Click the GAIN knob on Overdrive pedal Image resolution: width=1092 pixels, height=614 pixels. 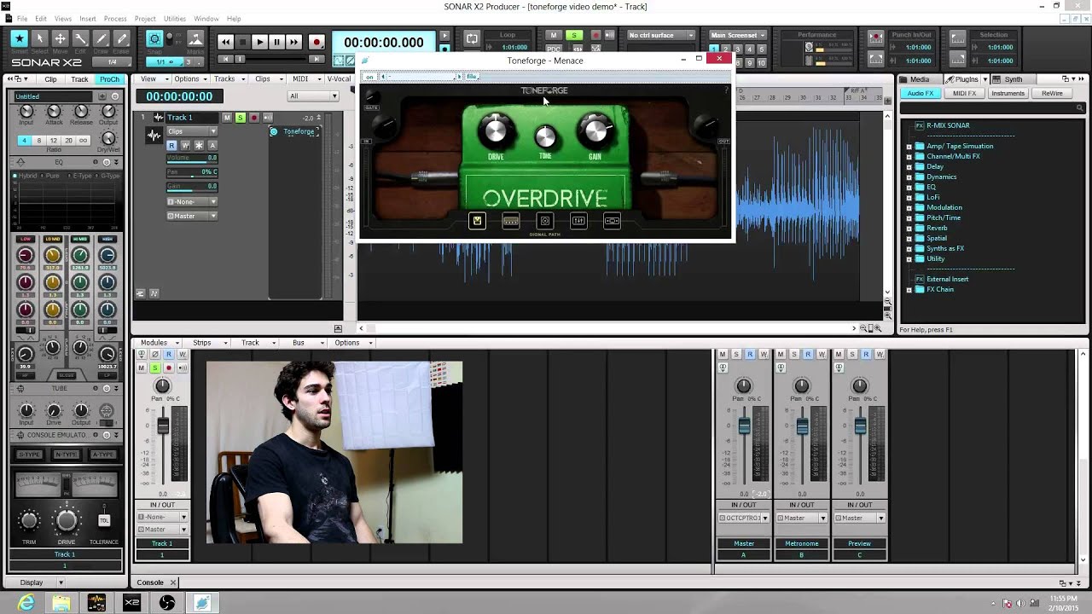[595, 130]
